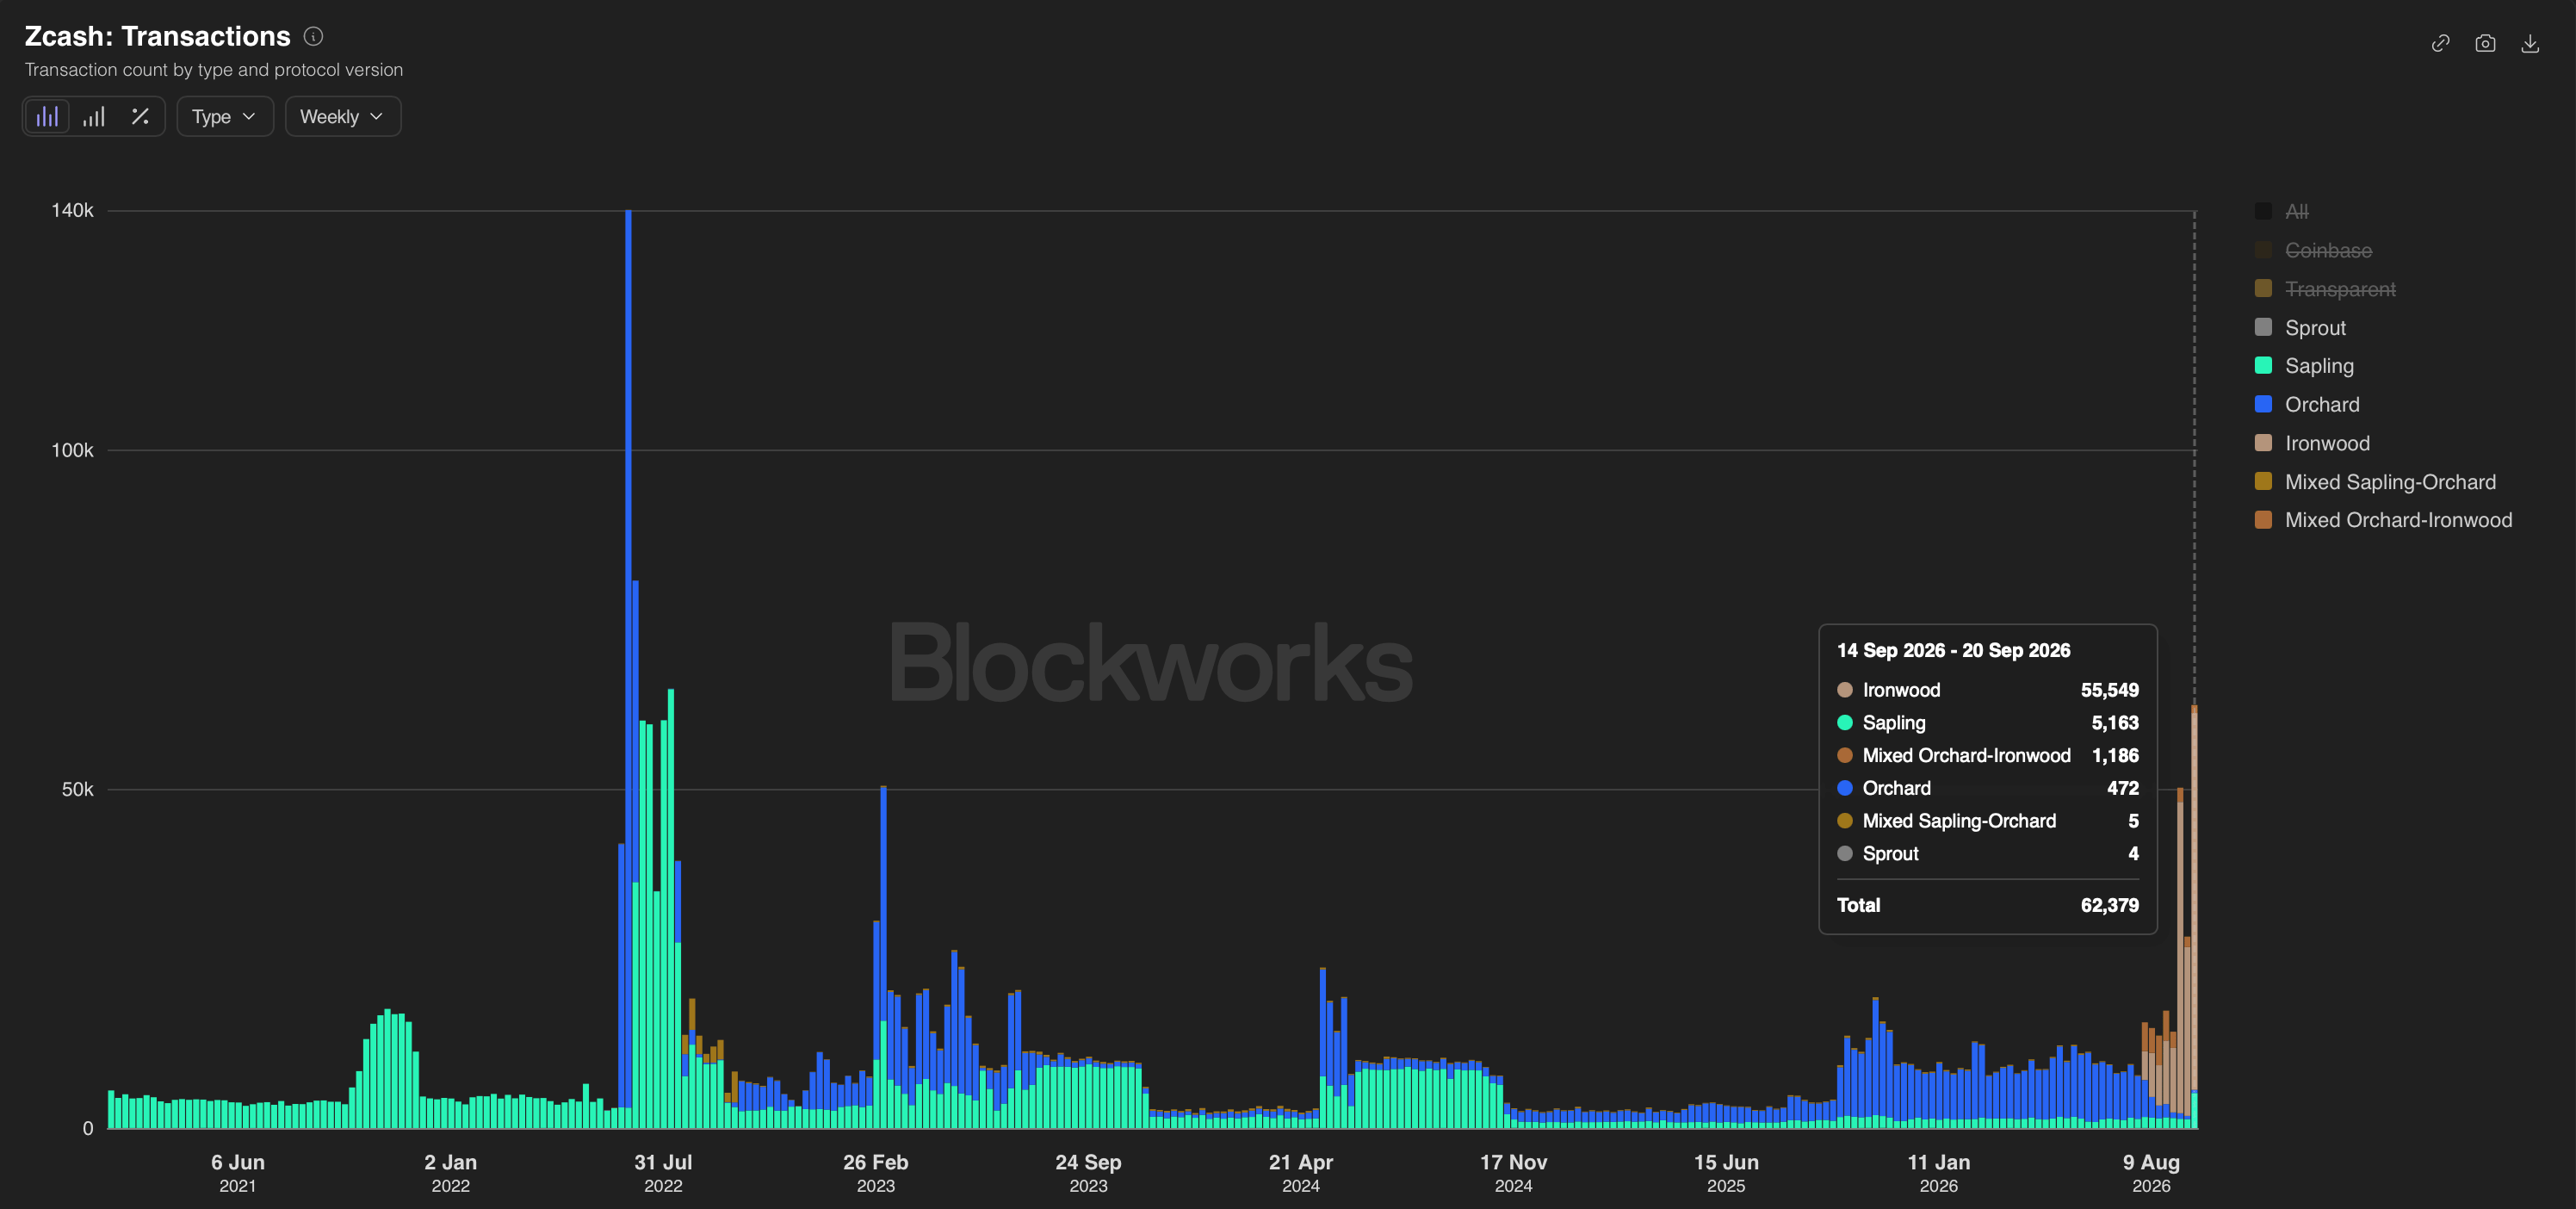Image resolution: width=2576 pixels, height=1209 pixels.
Task: Click the '9 Aug 2026' x-axis label
Action: [2151, 1173]
